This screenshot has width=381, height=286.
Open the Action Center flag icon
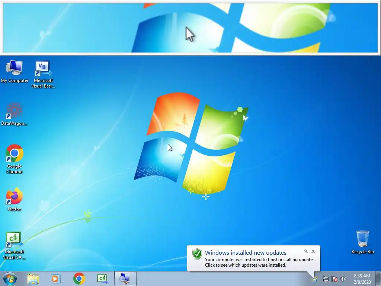[x=334, y=279]
